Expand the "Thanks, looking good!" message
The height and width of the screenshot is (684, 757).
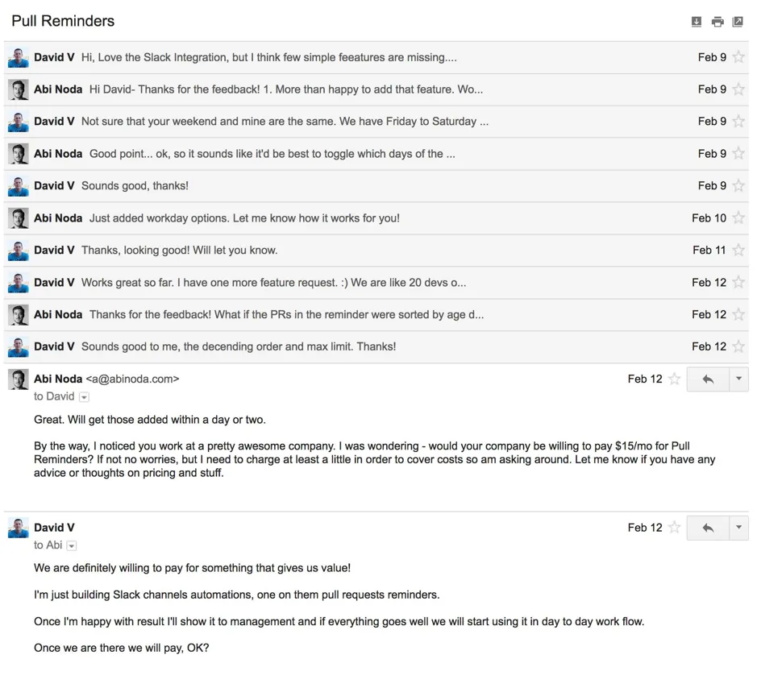click(x=376, y=251)
